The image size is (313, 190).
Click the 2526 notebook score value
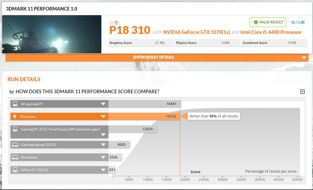pos(113,157)
